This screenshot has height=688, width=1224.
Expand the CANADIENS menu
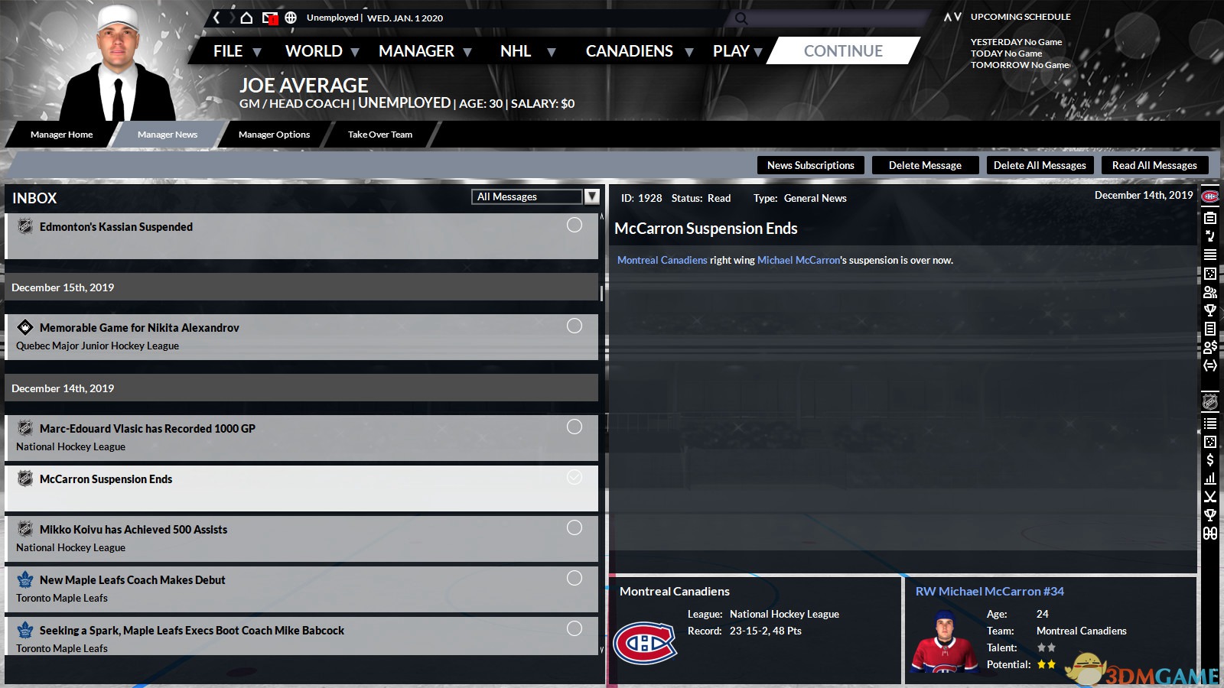(x=640, y=51)
